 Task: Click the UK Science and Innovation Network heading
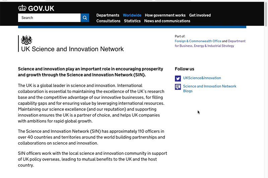(72, 49)
